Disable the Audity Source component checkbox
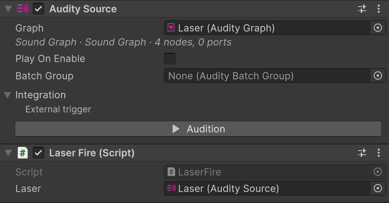Viewport: 389px width, 203px height. pos(38,9)
